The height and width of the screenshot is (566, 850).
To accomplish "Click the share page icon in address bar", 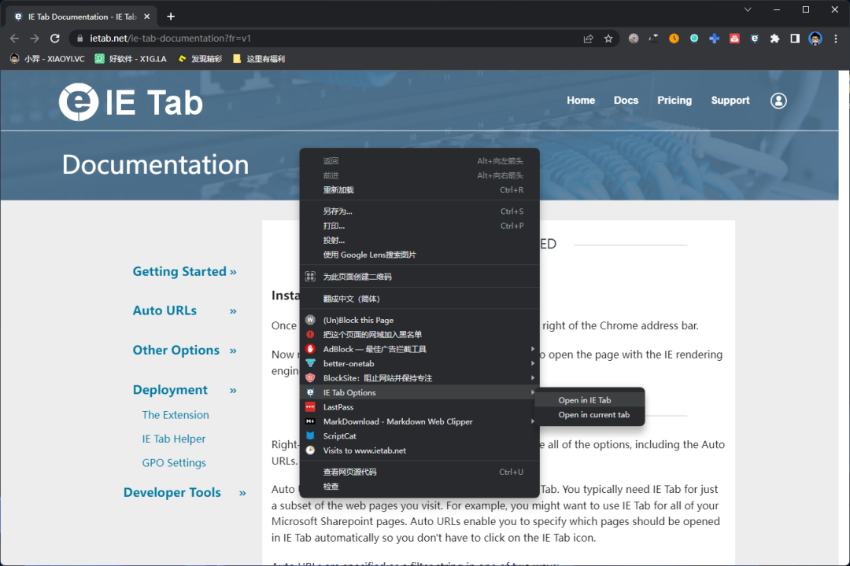I will [x=588, y=39].
